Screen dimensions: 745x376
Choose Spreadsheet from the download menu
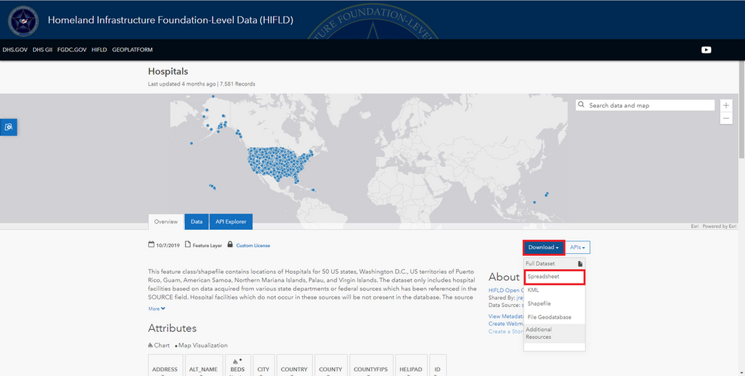point(554,277)
